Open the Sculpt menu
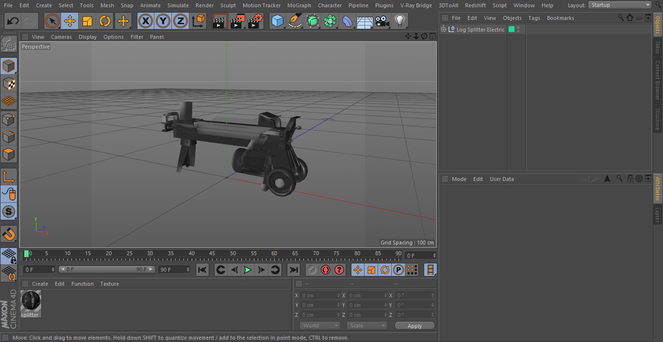 point(228,5)
